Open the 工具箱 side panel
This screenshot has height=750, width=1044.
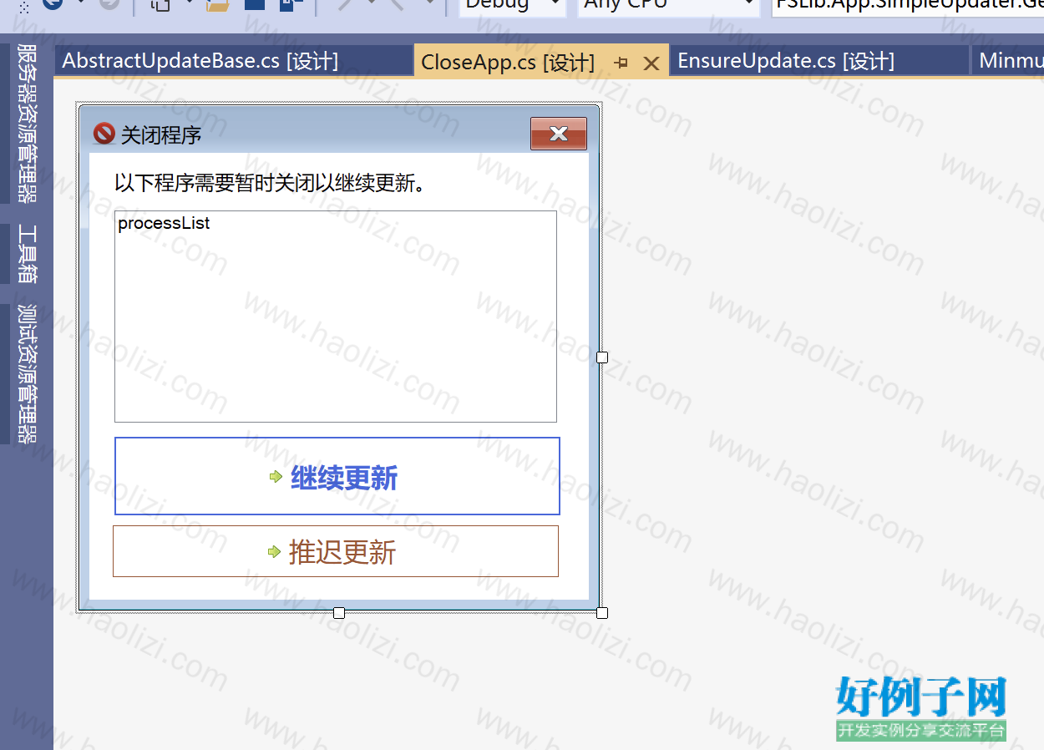[27, 254]
